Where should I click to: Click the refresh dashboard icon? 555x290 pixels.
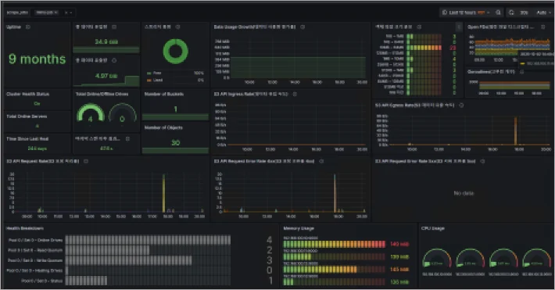tap(511, 13)
